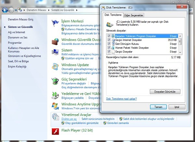The height and width of the screenshot is (142, 195).
Task: Open the Yönetimsel Araçlar heading
Action: point(76,115)
